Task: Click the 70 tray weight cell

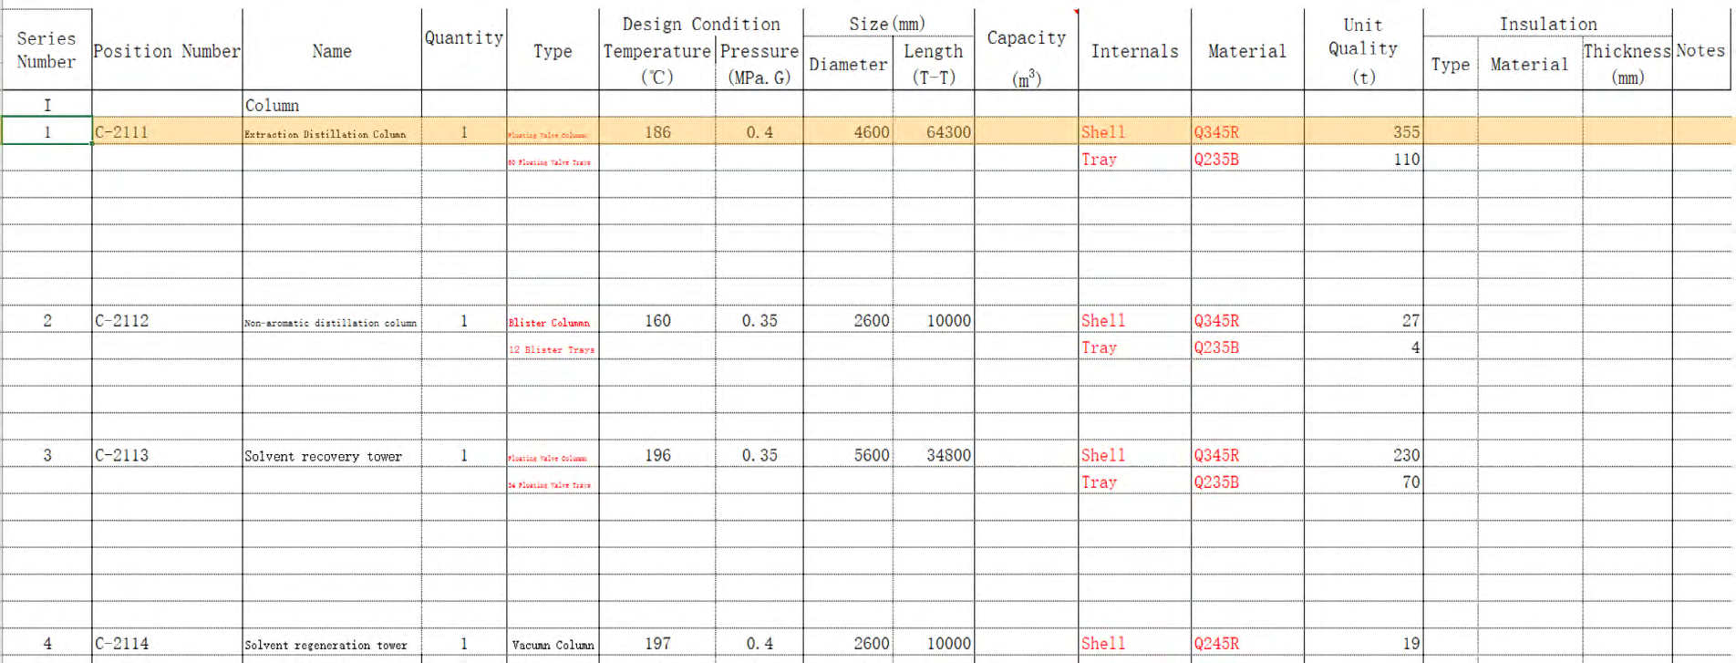Action: click(x=1363, y=482)
